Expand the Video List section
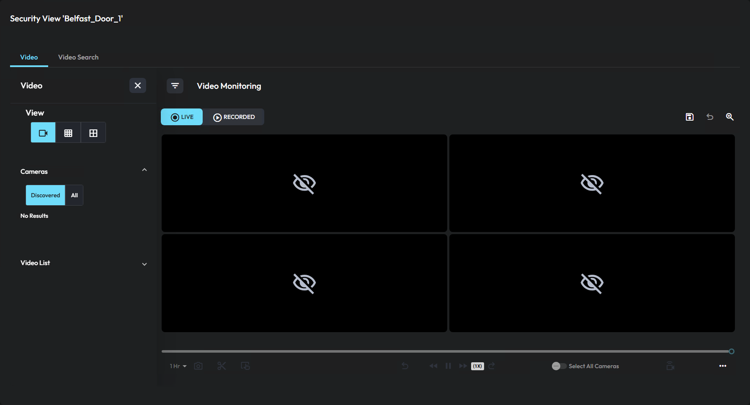The image size is (750, 405). (144, 264)
